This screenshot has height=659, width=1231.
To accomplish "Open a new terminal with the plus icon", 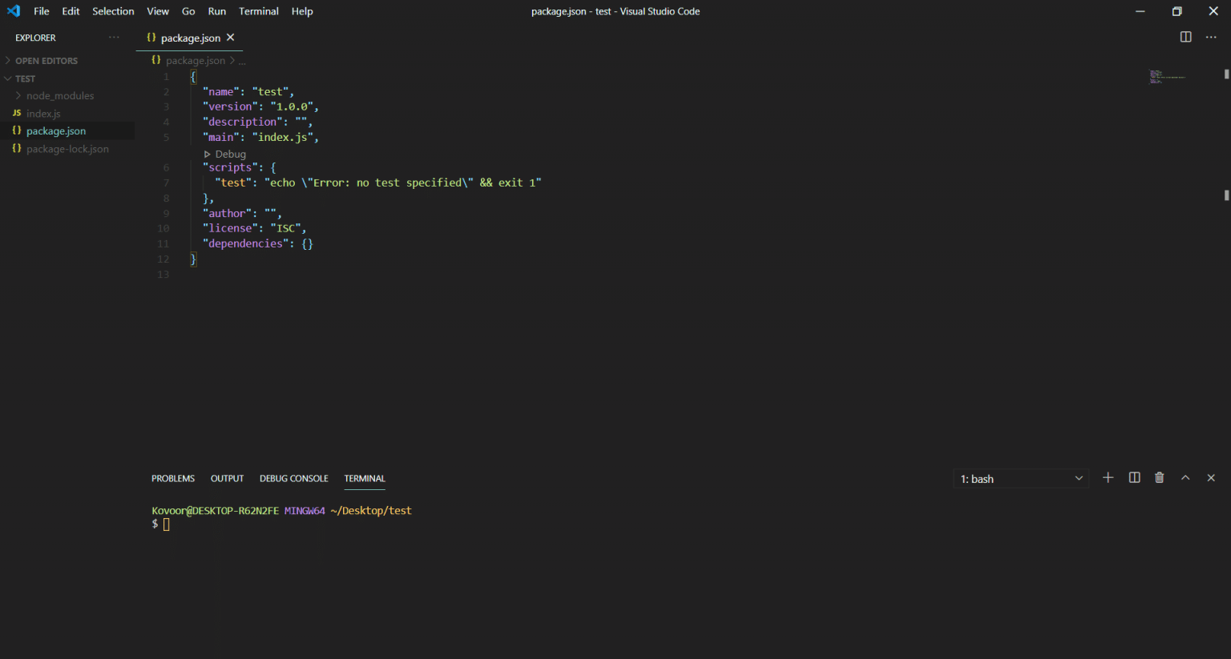I will point(1108,478).
